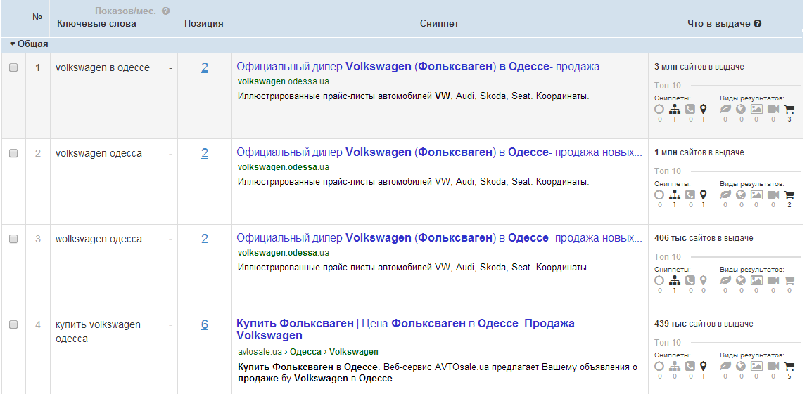Open position link '2' for row 2 'volkswagen одесса'

tap(205, 153)
